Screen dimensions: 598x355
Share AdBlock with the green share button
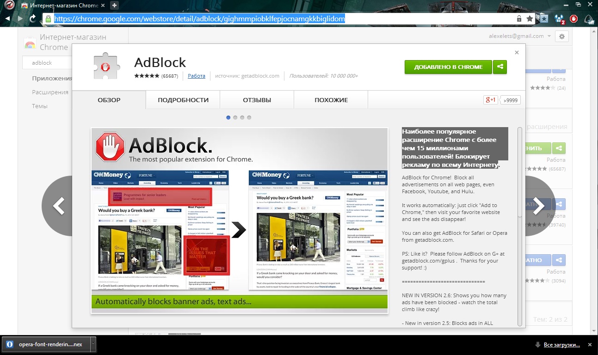[500, 67]
